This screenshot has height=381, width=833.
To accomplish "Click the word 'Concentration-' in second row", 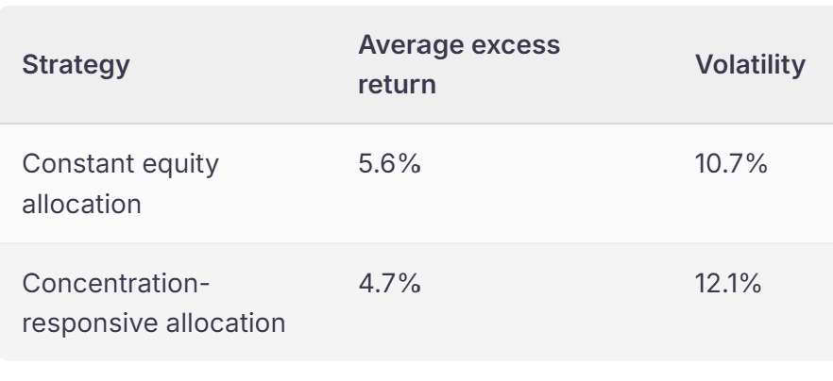I will [x=116, y=283].
